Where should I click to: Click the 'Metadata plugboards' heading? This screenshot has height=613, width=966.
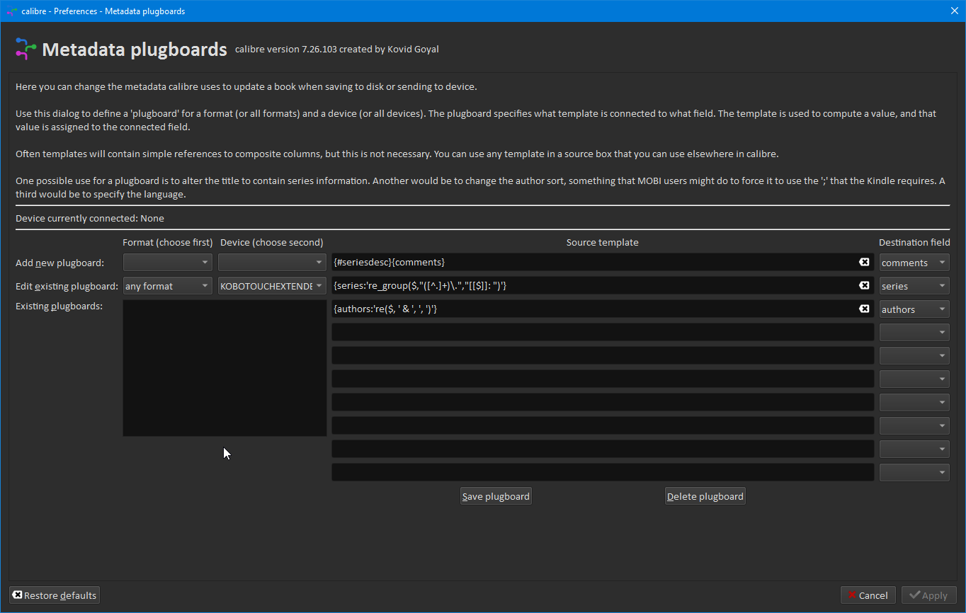pos(135,50)
